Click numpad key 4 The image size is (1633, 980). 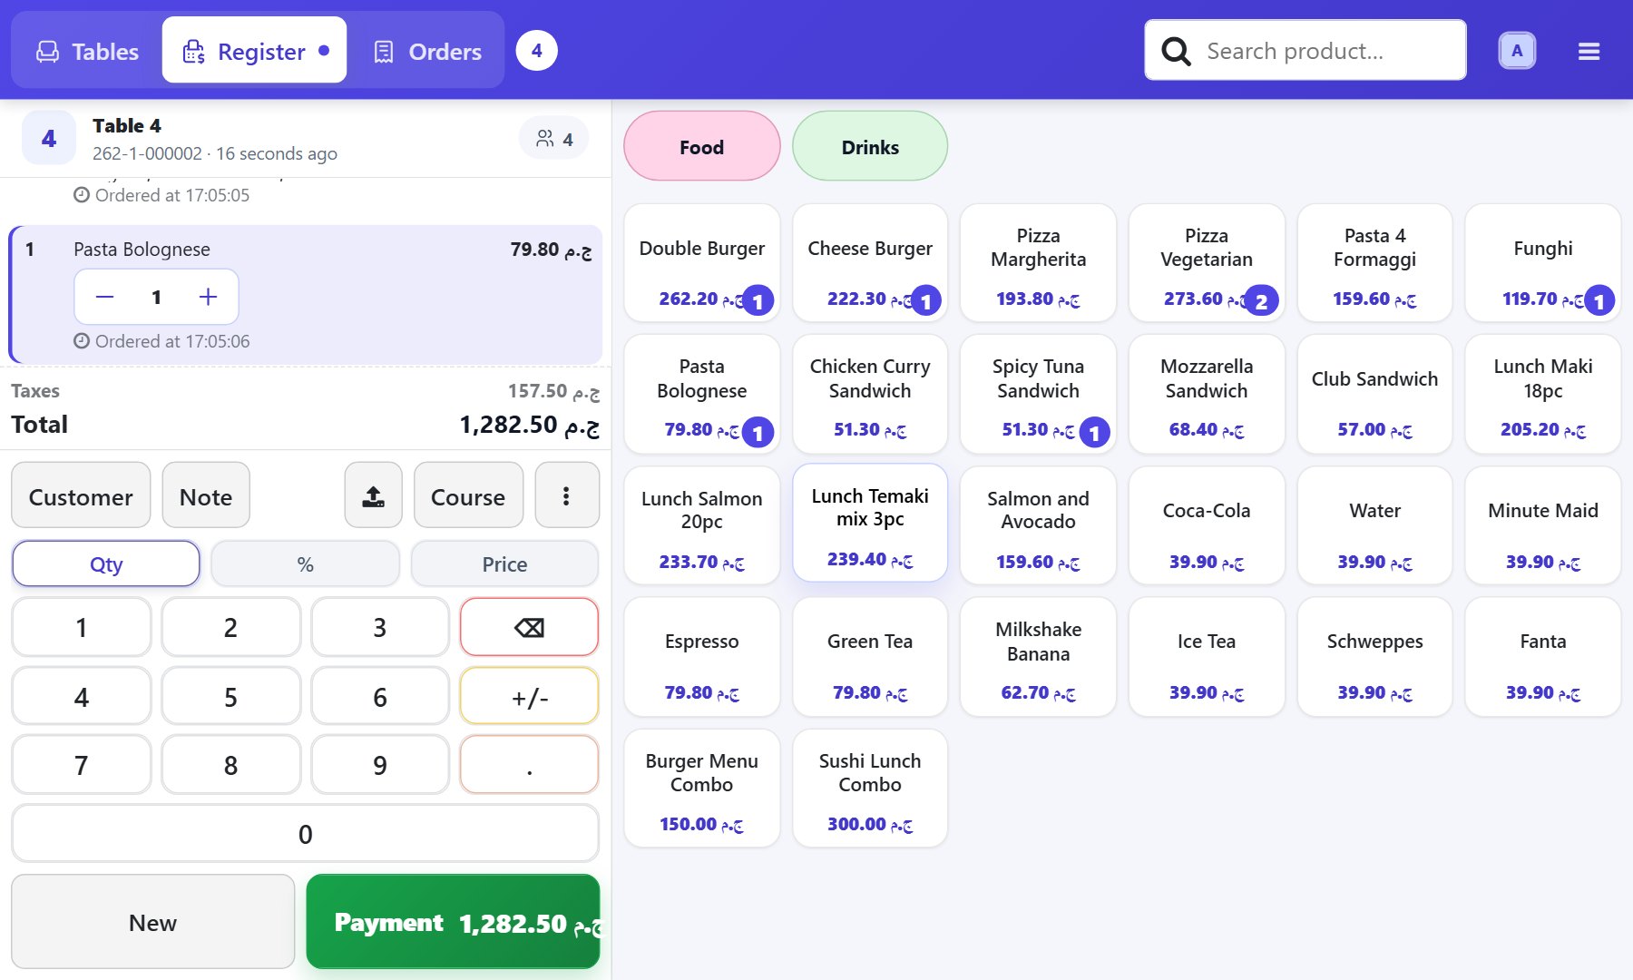click(82, 696)
